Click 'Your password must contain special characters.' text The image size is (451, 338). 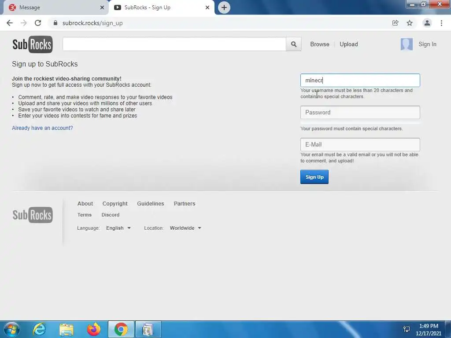tap(351, 129)
